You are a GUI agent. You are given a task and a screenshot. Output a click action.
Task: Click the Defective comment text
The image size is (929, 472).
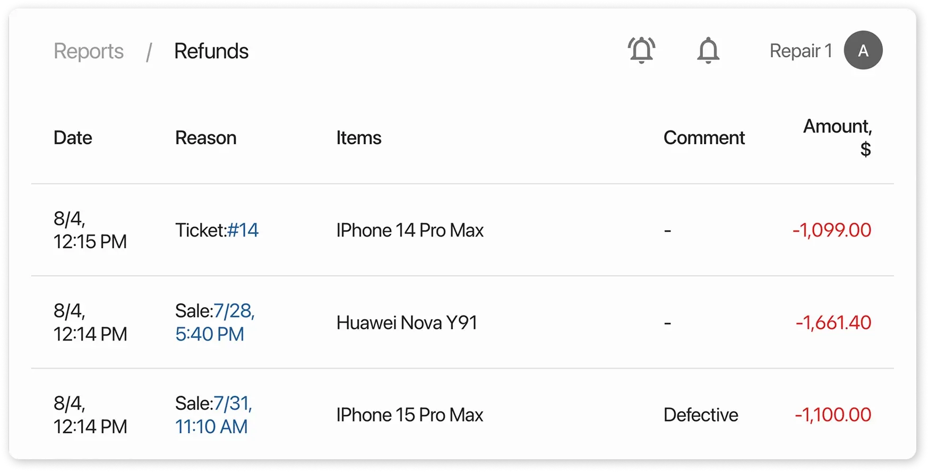[701, 415]
